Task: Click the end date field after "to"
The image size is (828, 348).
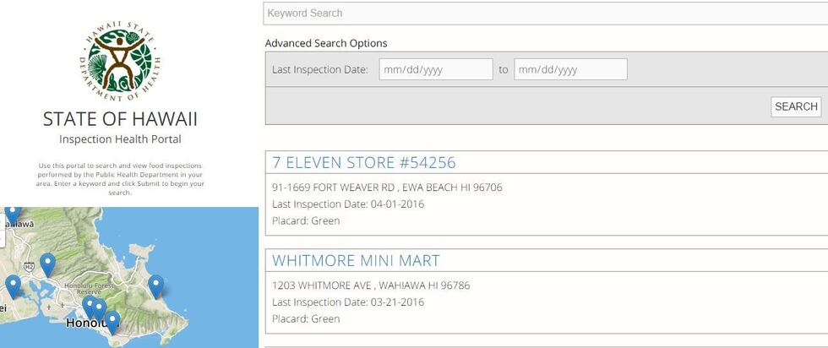Action: pos(570,69)
